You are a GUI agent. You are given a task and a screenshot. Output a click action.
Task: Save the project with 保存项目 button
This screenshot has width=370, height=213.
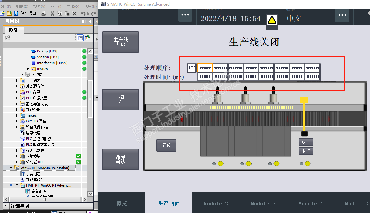tap(25, 13)
